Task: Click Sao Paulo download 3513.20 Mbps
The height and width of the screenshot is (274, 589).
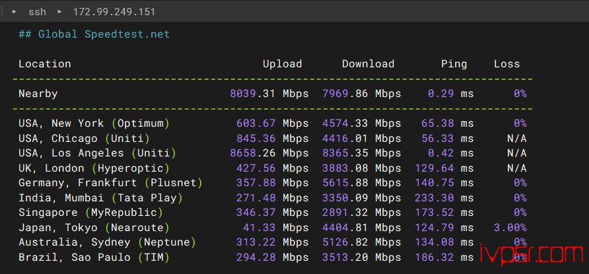Action: tap(362, 257)
